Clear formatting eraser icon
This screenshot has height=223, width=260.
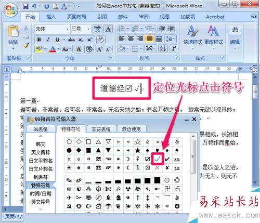pyautogui.click(x=101, y=40)
